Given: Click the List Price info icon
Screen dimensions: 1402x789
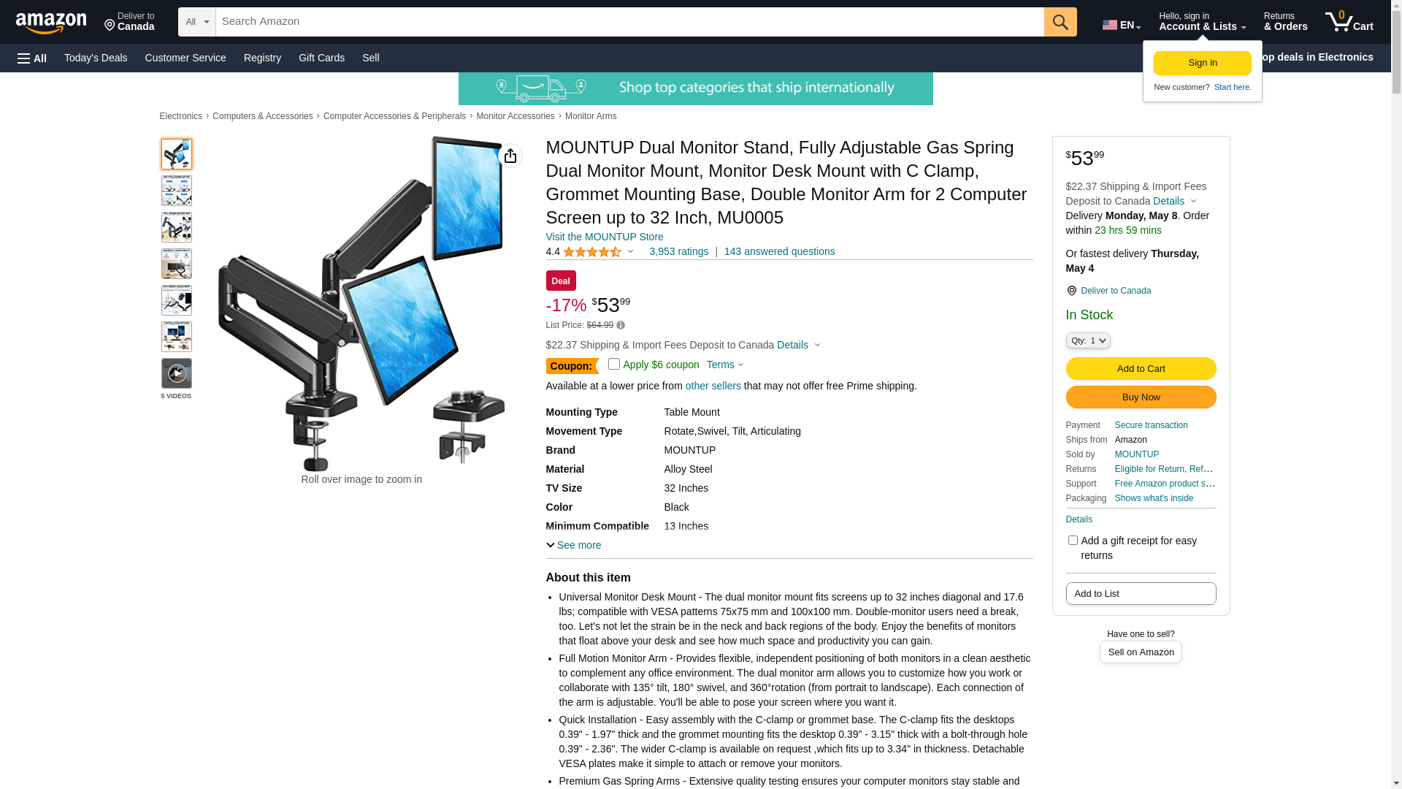Looking at the screenshot, I should click(x=621, y=325).
